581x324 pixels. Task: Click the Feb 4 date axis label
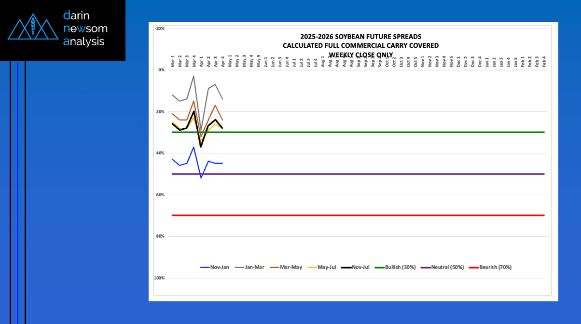(x=544, y=61)
